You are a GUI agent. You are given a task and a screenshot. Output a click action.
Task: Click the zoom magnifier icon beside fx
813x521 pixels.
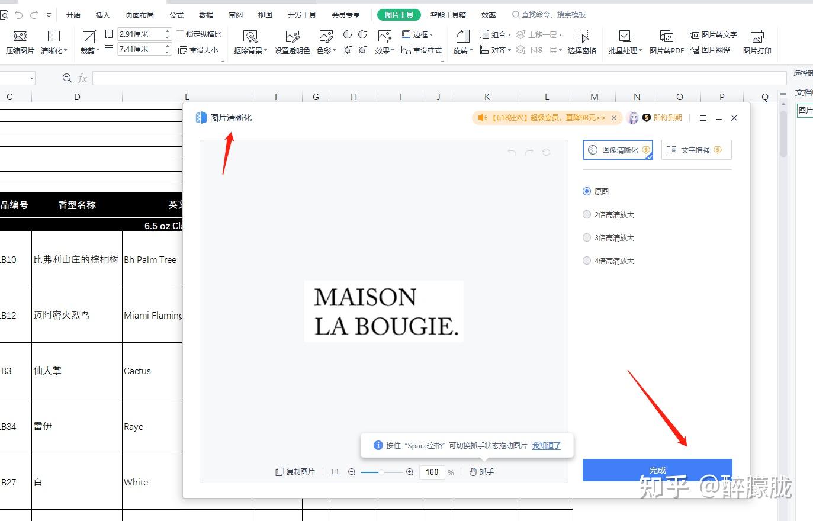click(x=67, y=78)
